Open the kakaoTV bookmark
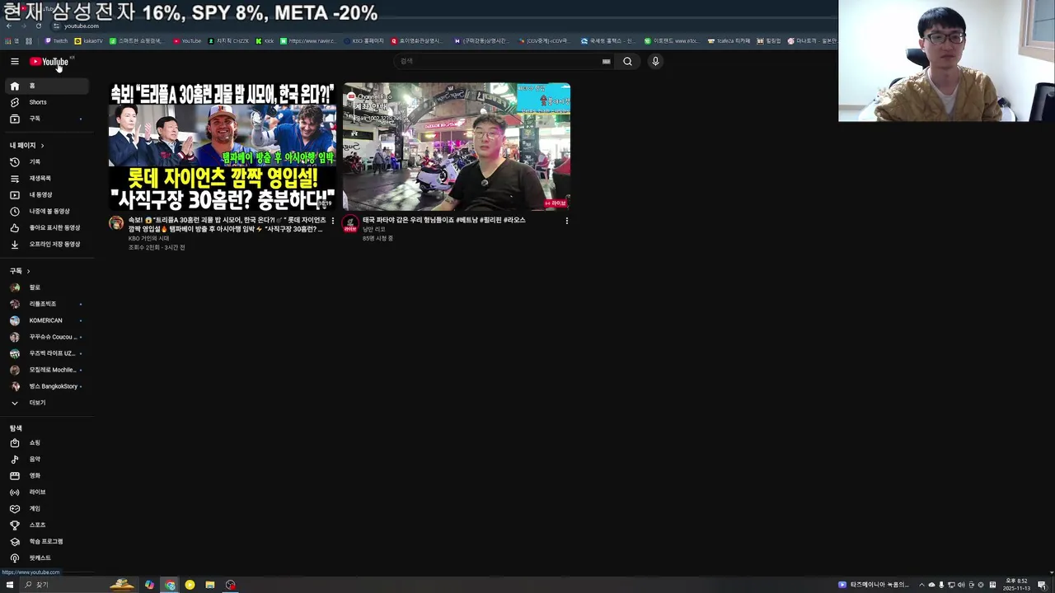Viewport: 1055px width, 593px height. click(89, 40)
